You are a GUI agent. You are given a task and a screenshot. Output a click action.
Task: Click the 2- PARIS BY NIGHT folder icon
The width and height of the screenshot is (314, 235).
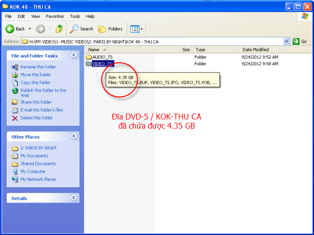point(15,148)
